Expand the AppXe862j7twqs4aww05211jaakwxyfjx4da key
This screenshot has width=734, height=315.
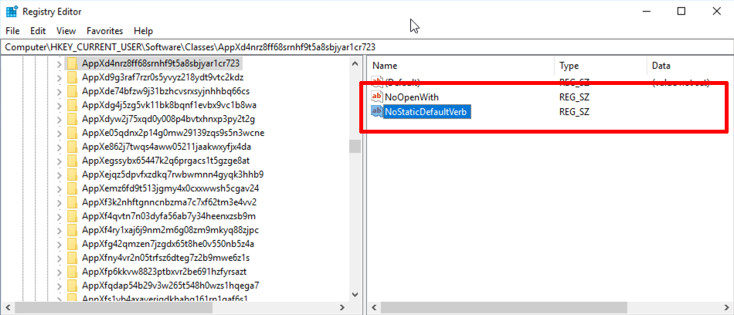(59, 147)
